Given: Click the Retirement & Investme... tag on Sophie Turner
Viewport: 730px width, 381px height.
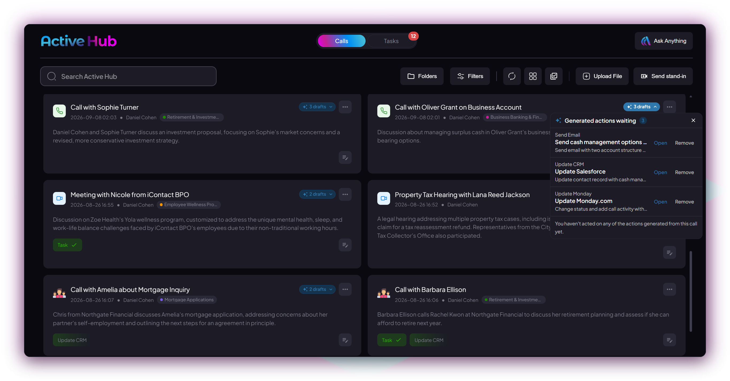Looking at the screenshot, I should coord(192,117).
